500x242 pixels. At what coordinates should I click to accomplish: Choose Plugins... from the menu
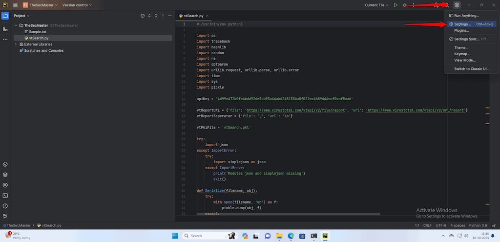(x=472, y=30)
